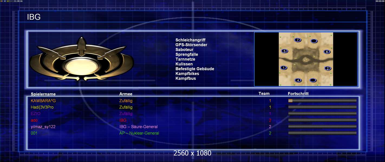
Task: Click ado's team number 2
Action: coord(270,120)
